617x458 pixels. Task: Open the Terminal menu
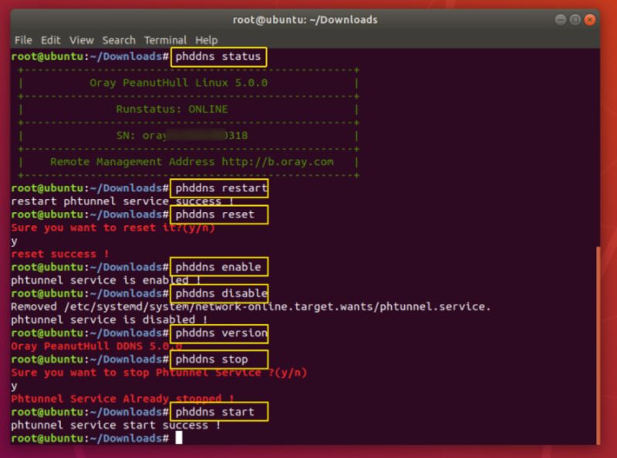166,39
